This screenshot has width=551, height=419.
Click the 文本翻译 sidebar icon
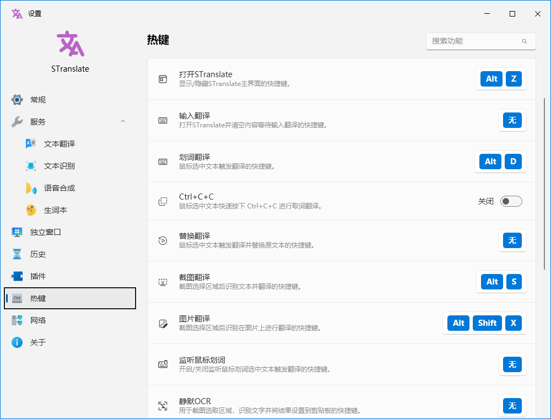click(x=31, y=144)
